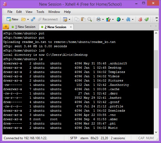Click the Connected to 192.168.100.1:22 status
The width and height of the screenshot is (161, 143).
[25, 138]
